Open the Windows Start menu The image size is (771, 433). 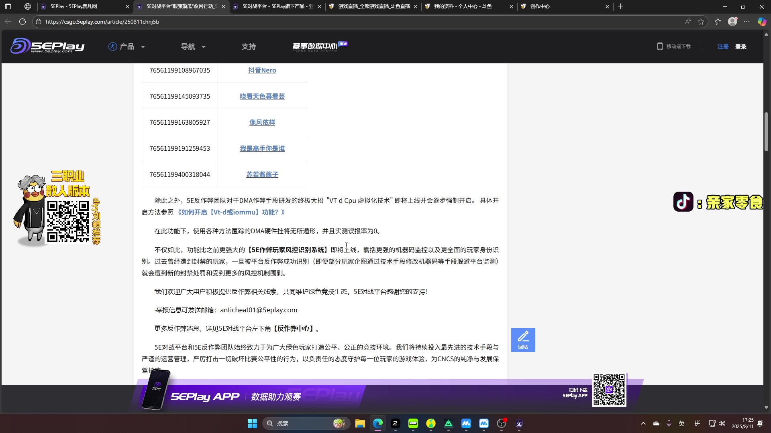252,423
